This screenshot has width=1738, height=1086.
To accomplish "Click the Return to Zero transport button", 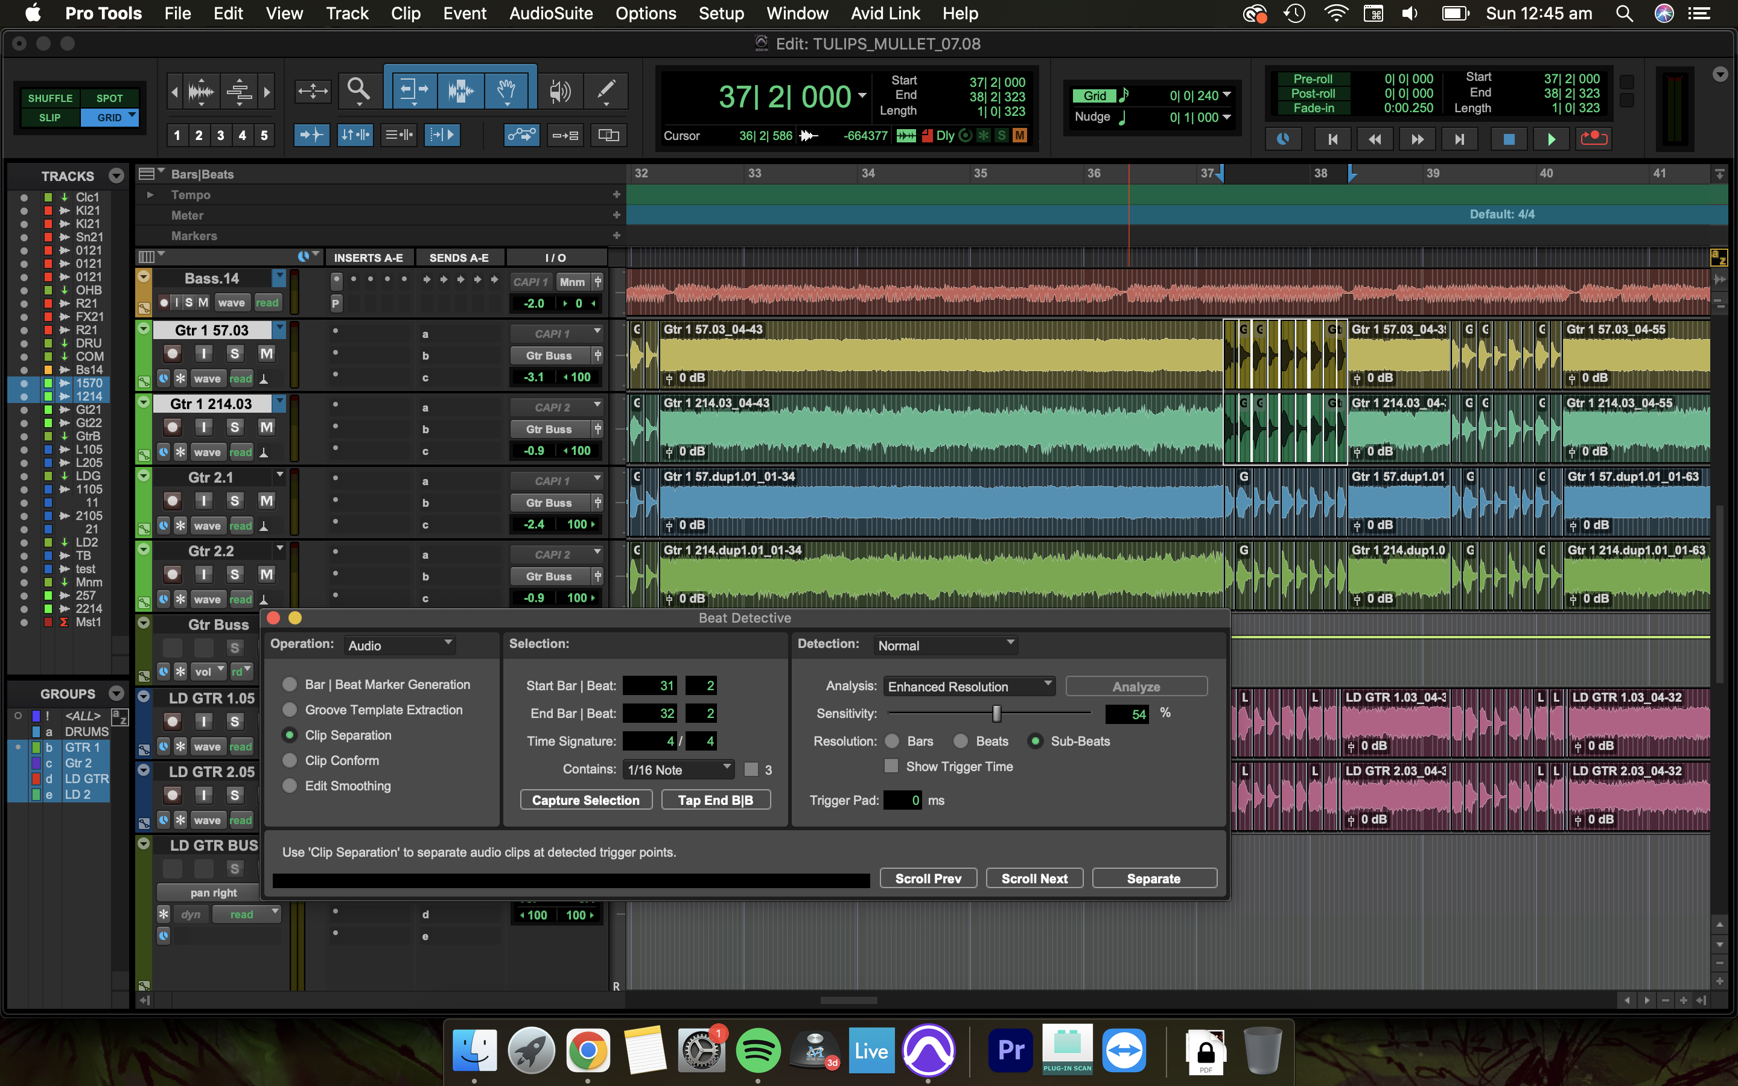I will (x=1333, y=139).
